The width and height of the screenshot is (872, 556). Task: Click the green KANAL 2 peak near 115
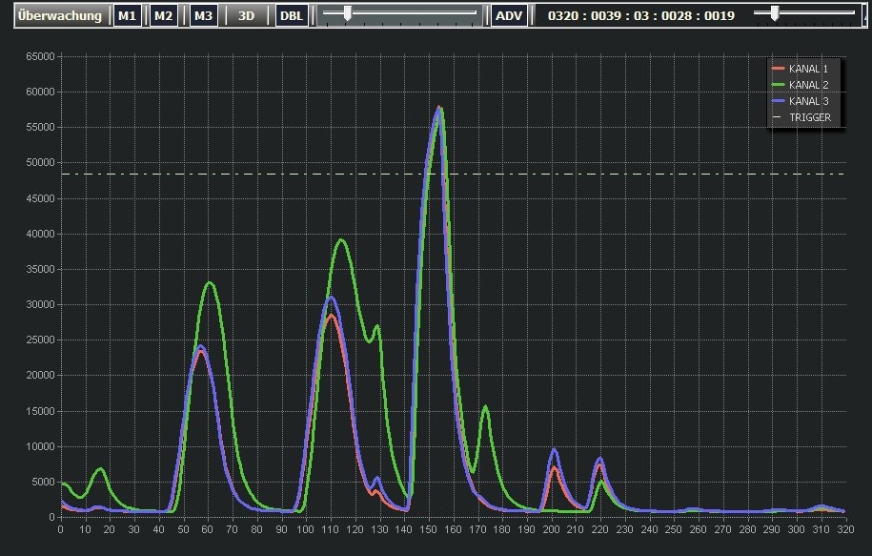(341, 240)
